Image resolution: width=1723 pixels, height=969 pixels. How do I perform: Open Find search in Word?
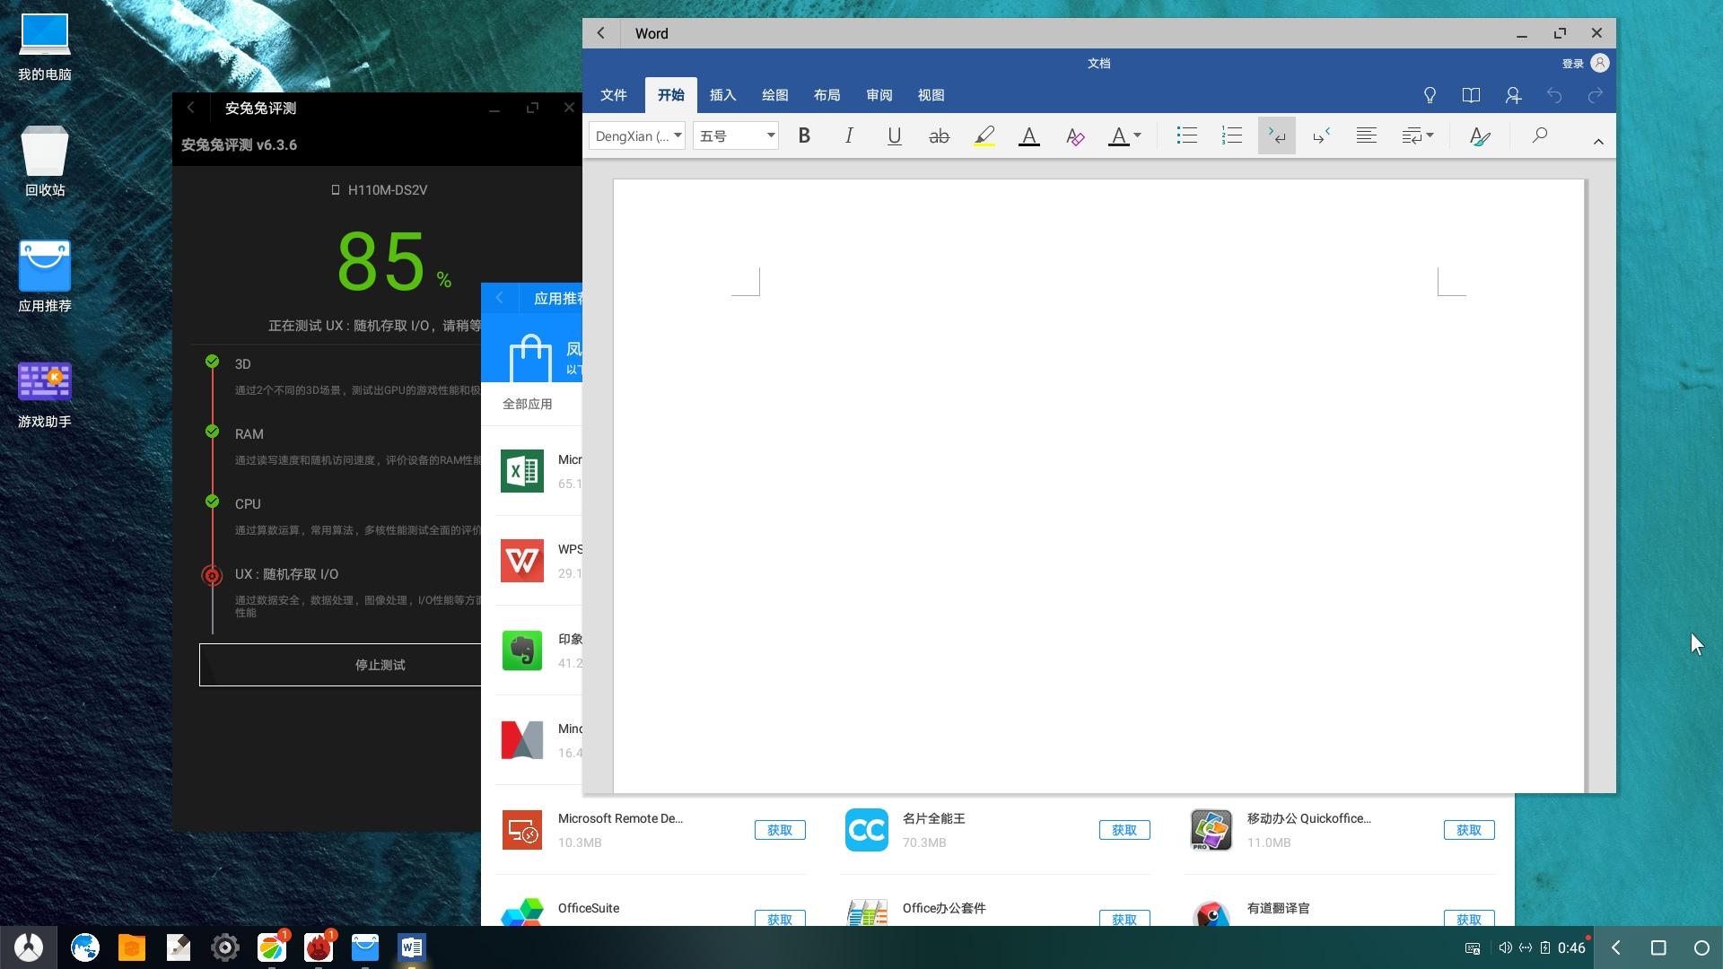(1540, 135)
